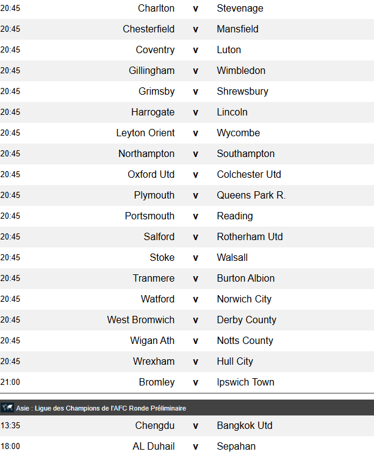Click Portsmouth v Reading separator
The image size is (374, 457).
coord(196,216)
